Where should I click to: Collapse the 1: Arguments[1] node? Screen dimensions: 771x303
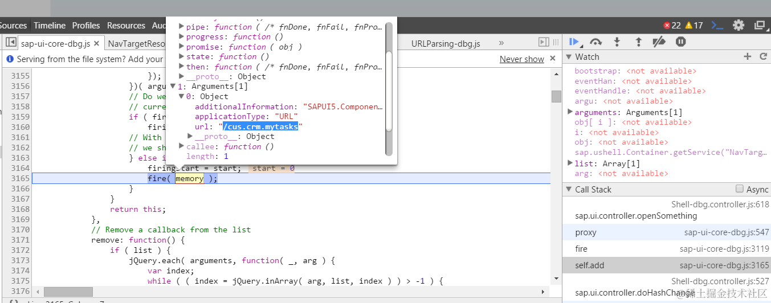click(x=173, y=87)
